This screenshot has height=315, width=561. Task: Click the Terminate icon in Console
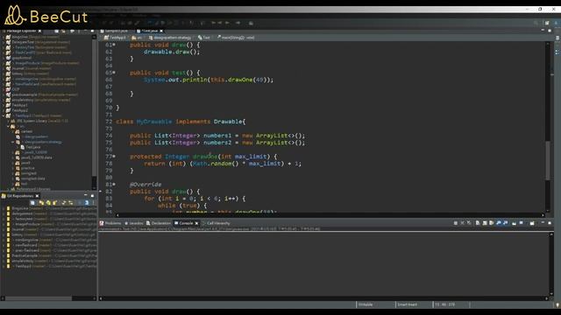click(x=456, y=223)
